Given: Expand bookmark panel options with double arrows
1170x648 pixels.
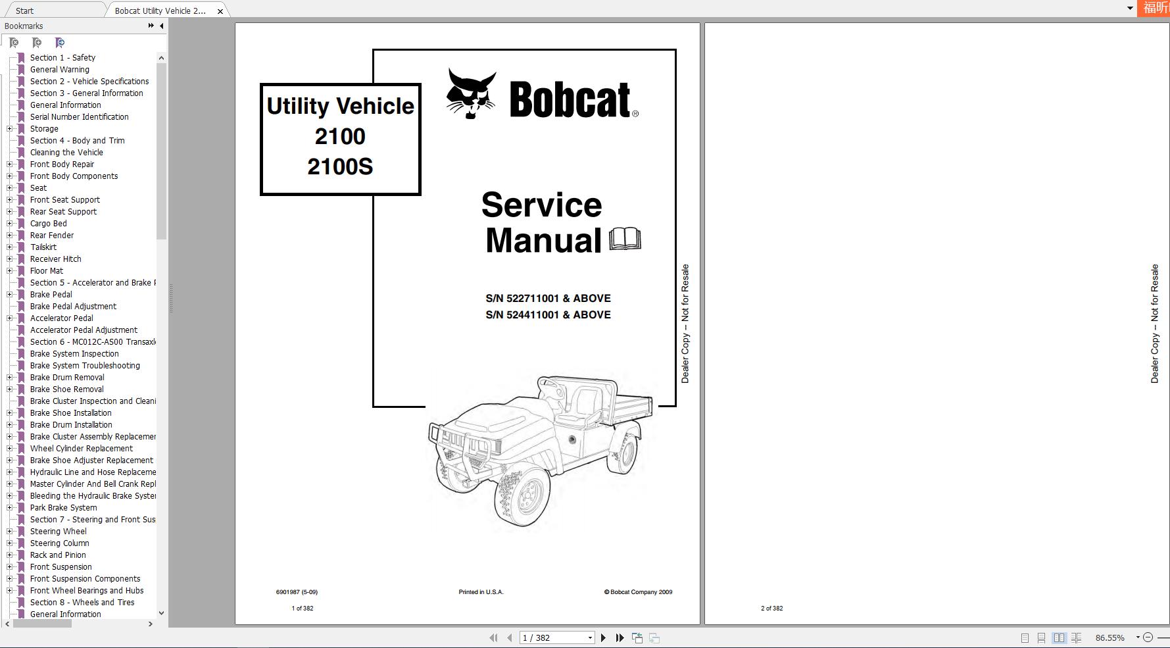Looking at the screenshot, I should click(150, 26).
